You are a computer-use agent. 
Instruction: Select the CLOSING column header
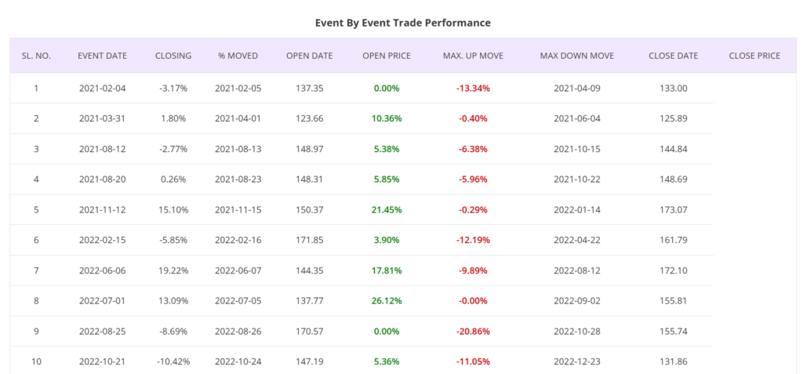173,56
